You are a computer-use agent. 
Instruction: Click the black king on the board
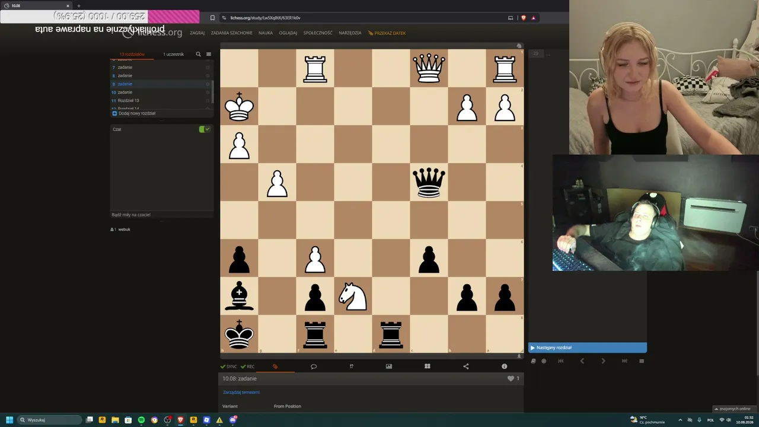[x=239, y=334]
